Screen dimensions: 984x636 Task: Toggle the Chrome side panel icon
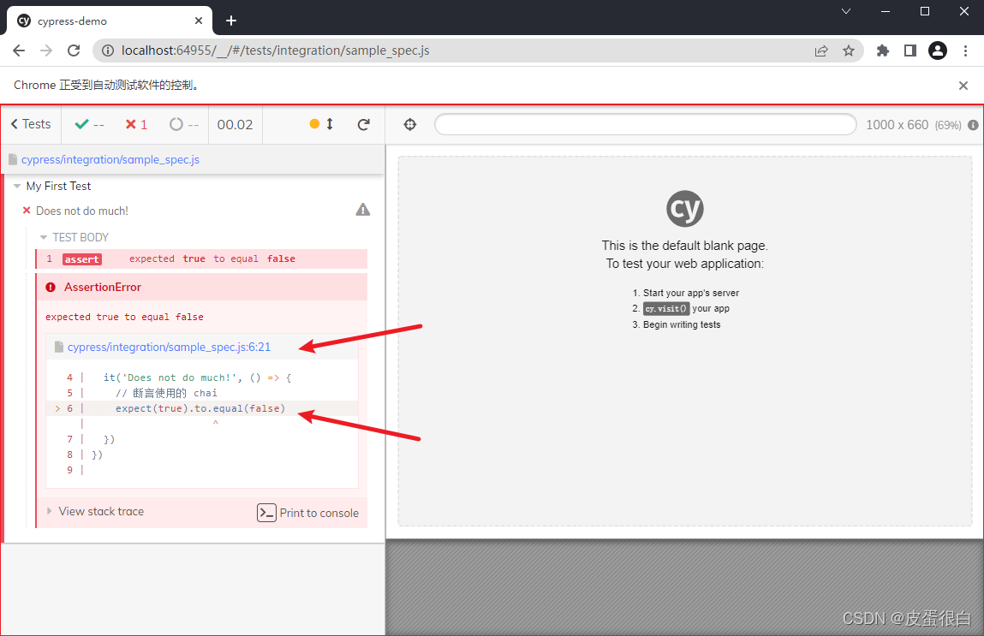[910, 51]
